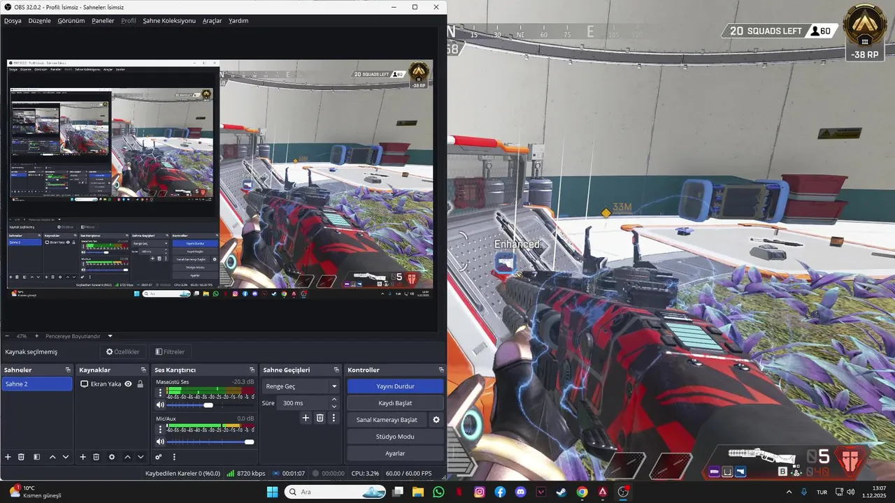The image size is (895, 503).
Task: Click the Özellikler button
Action: pos(122,351)
